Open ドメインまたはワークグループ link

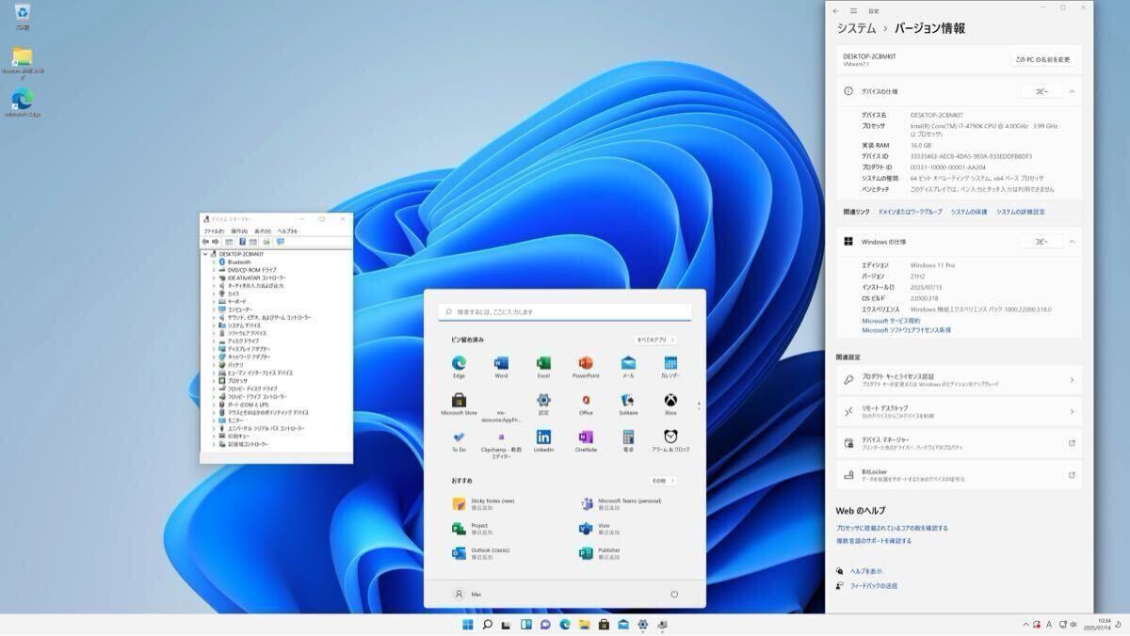pos(910,212)
